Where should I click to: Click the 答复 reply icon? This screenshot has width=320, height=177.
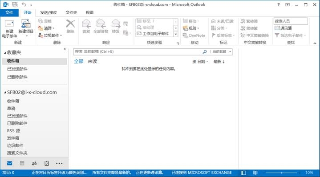click(x=86, y=24)
